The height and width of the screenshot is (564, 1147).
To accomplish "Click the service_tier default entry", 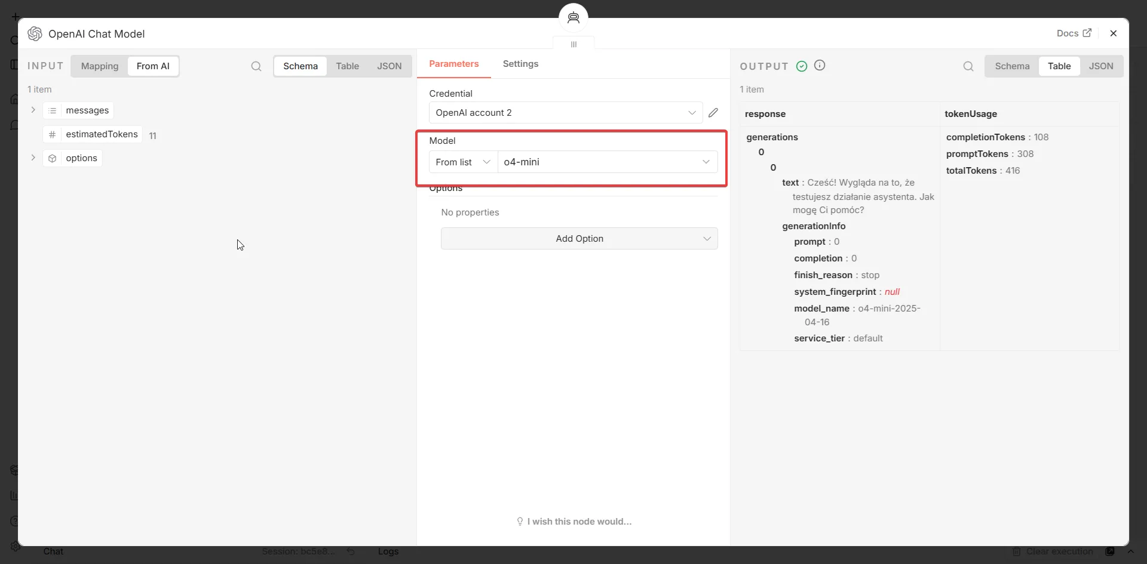I will 838,338.
